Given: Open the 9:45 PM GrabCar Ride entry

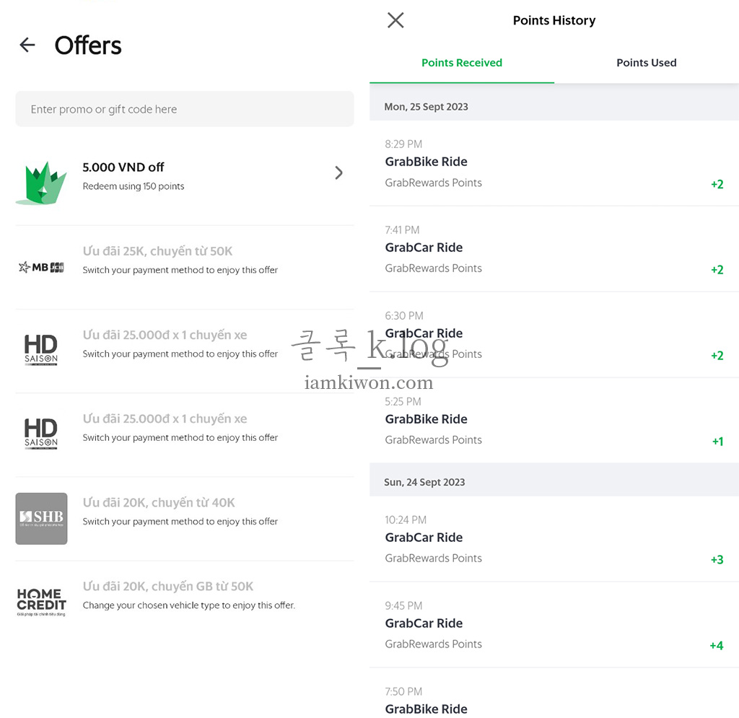Looking at the screenshot, I should (554, 625).
